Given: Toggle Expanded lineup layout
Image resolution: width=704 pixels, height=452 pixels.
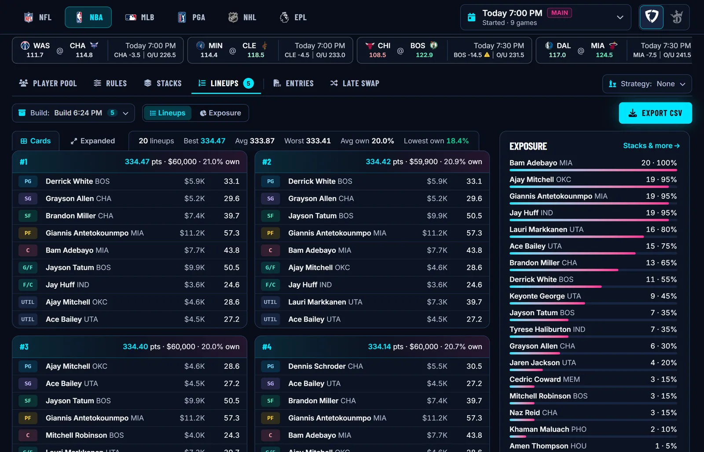Looking at the screenshot, I should pyautogui.click(x=93, y=141).
